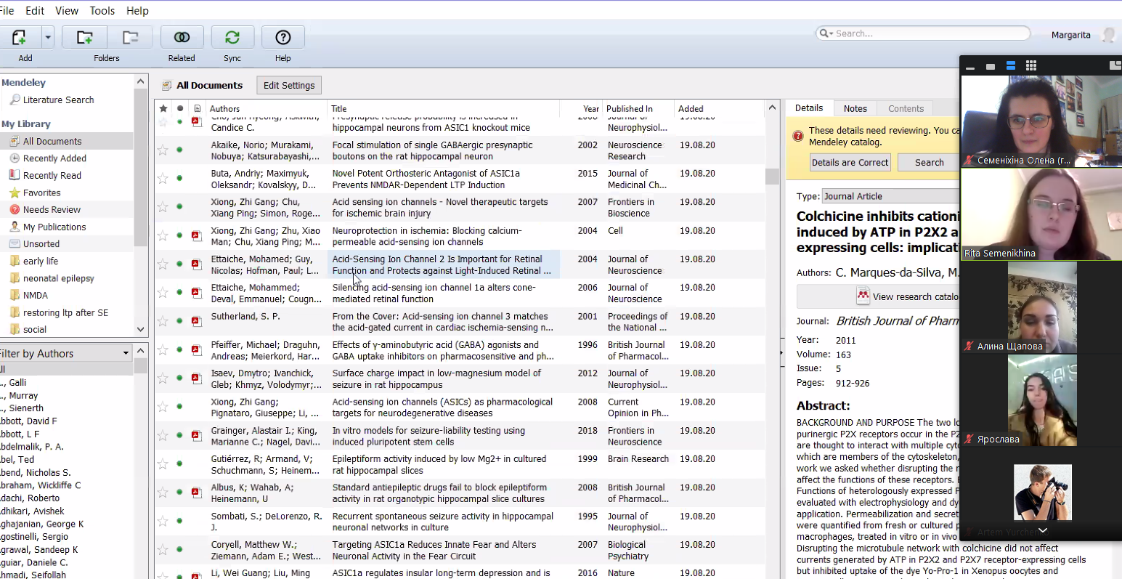Open the Add button dropdown arrow
Viewport: 1122px width, 579px height.
point(48,37)
